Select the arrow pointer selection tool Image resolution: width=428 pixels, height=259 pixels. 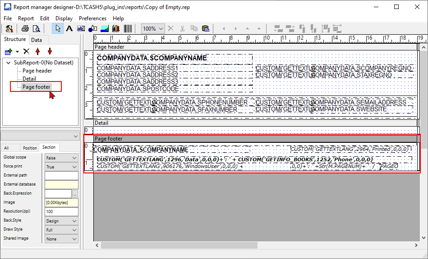[x=58, y=28]
